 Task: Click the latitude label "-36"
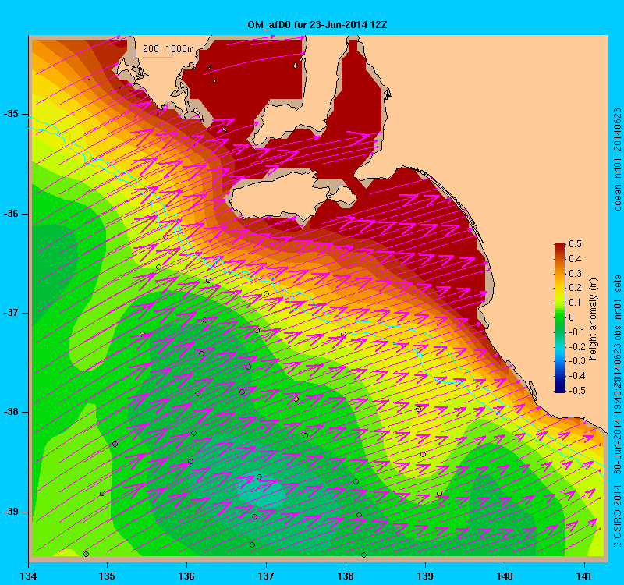point(11,214)
